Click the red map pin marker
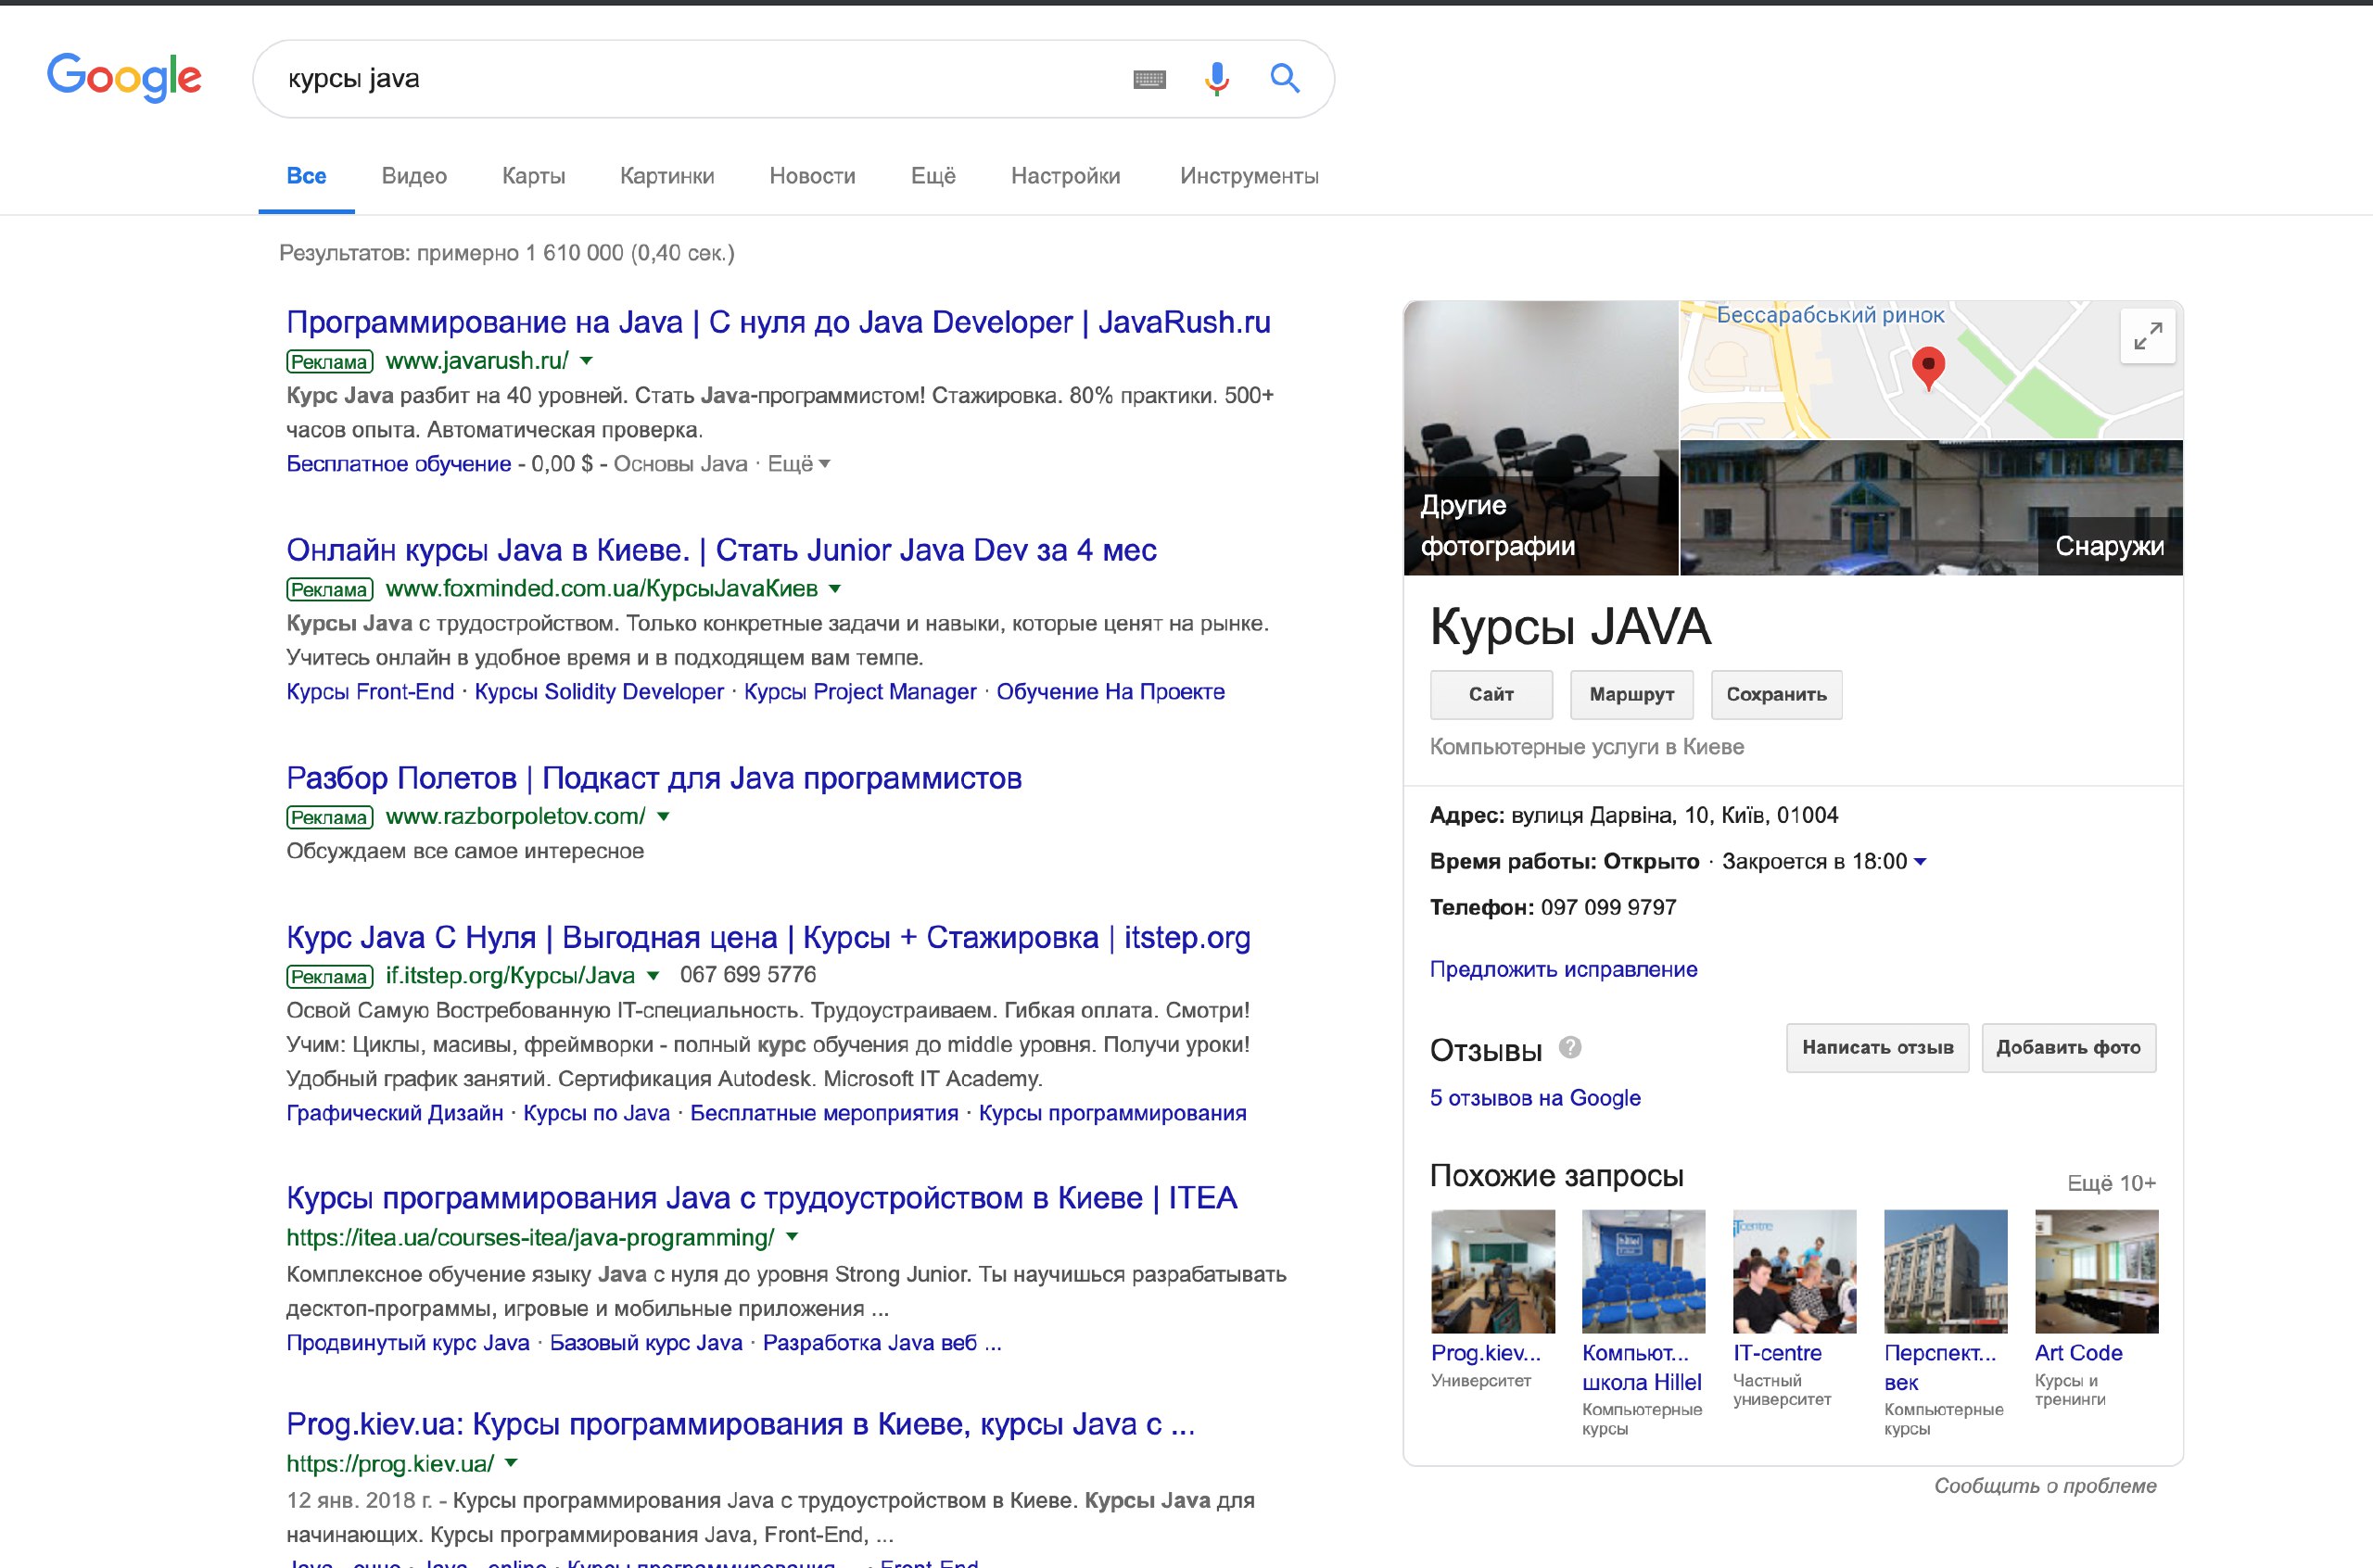The image size is (2373, 1568). tap(1928, 368)
